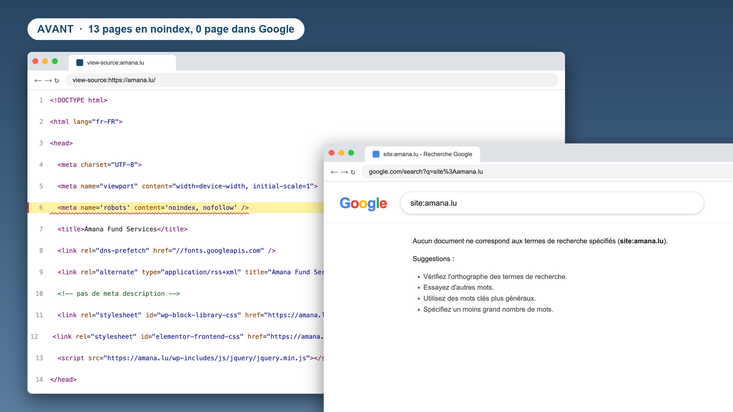This screenshot has width=733, height=412.
Task: Minimize view-source window with yellow button
Action: 45,61
